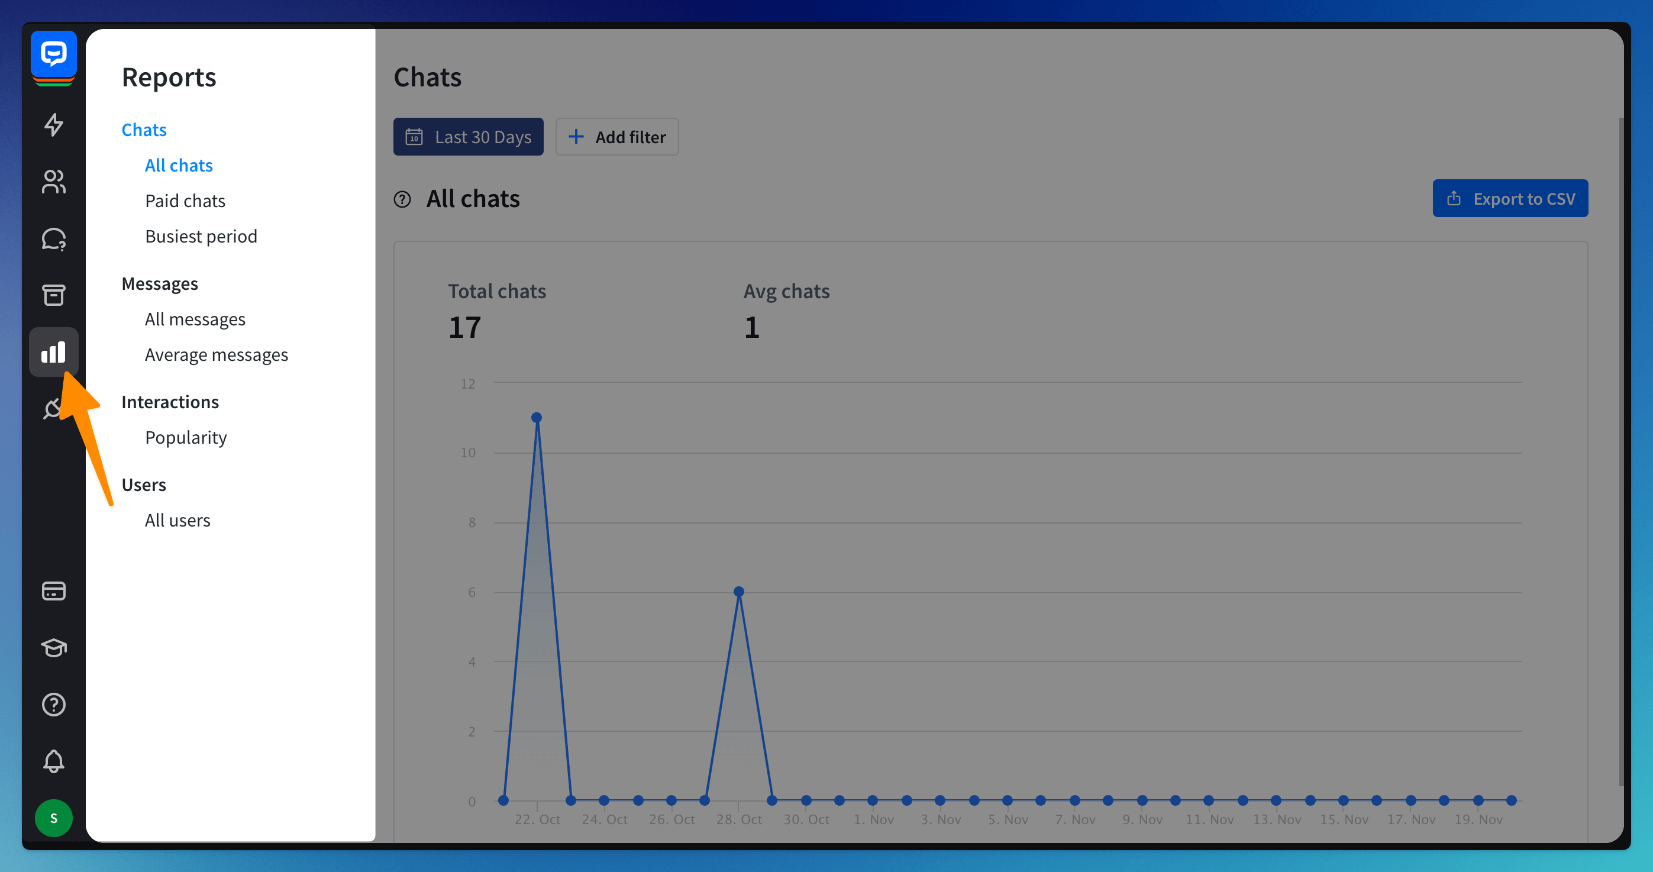Open the Paid chats report

[185, 201]
